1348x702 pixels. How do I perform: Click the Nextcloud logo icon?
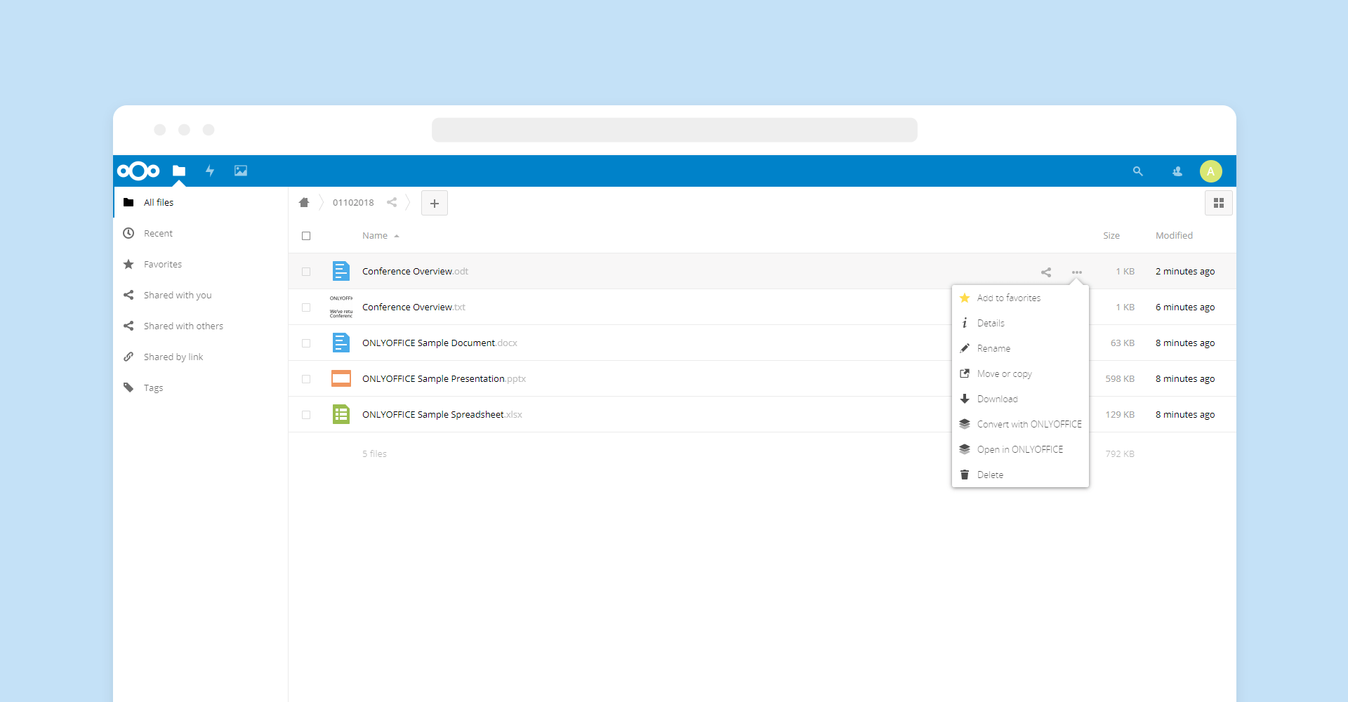click(138, 171)
